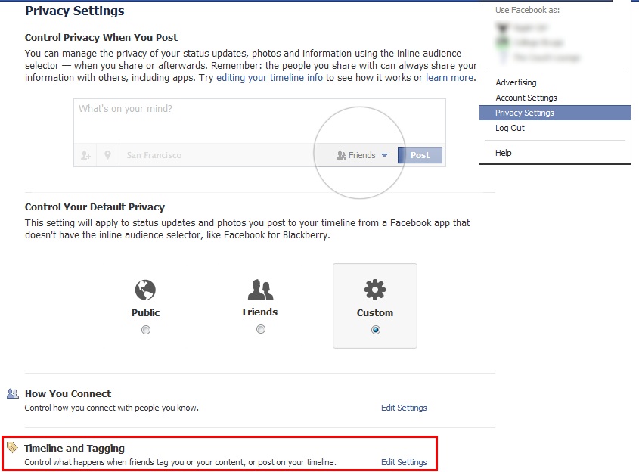Click the gear icon above Custom
The height and width of the screenshot is (472, 639).
tap(375, 290)
